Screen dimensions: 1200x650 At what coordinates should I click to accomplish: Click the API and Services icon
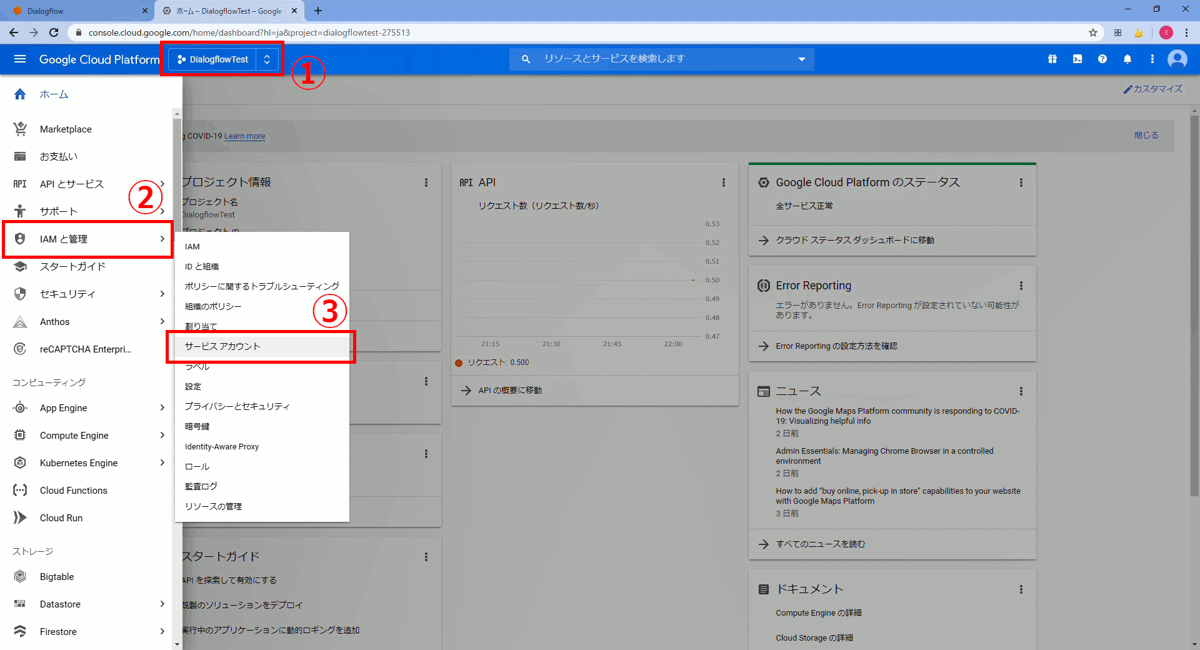coord(20,184)
